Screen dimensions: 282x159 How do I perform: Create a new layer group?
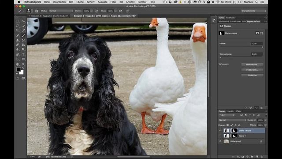pyautogui.click(x=252, y=157)
